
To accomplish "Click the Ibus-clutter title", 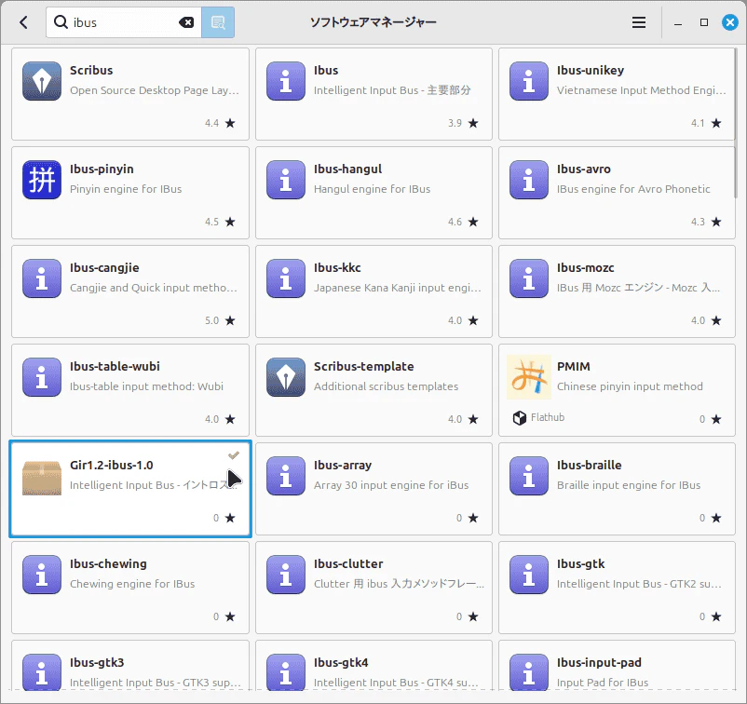I will coord(348,563).
